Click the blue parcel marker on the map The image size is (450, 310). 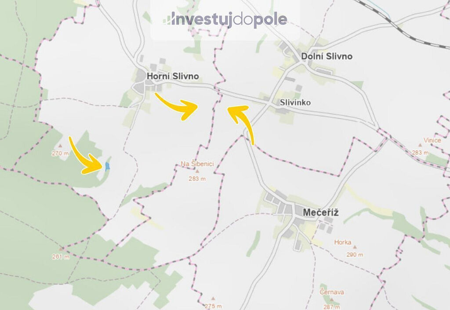tap(107, 167)
